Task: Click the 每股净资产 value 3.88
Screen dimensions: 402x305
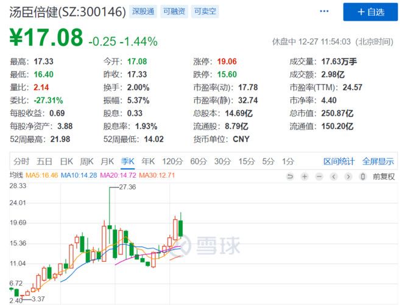Action: pos(65,127)
